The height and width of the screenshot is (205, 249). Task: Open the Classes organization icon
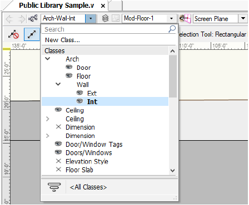coord(33,18)
